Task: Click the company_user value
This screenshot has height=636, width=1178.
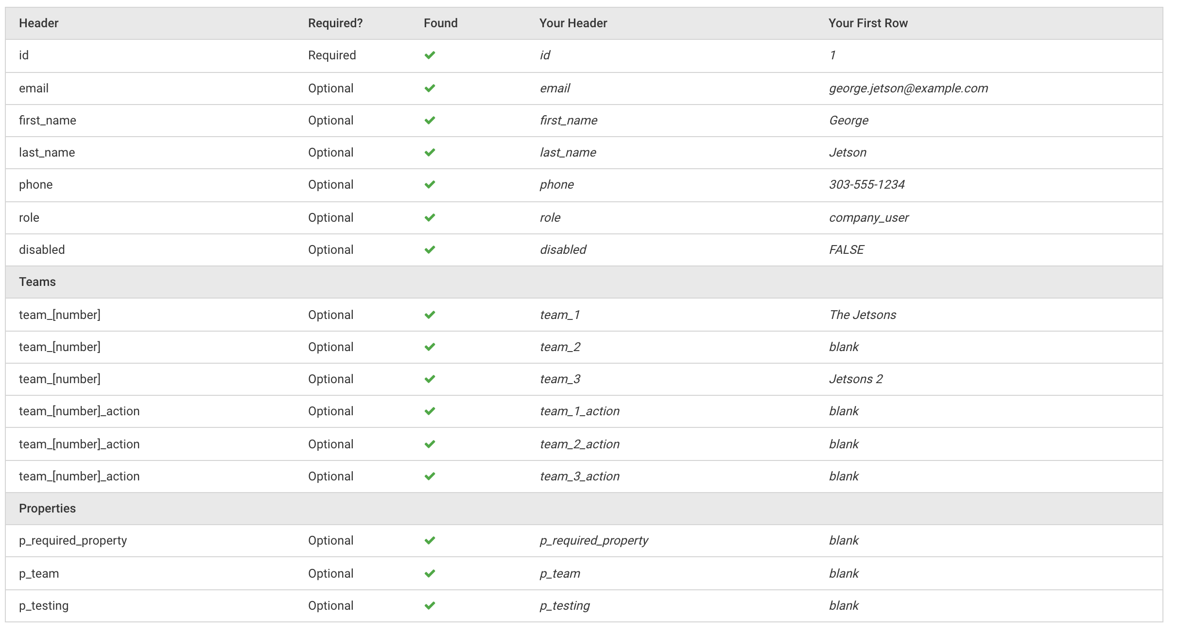Action: pos(868,218)
